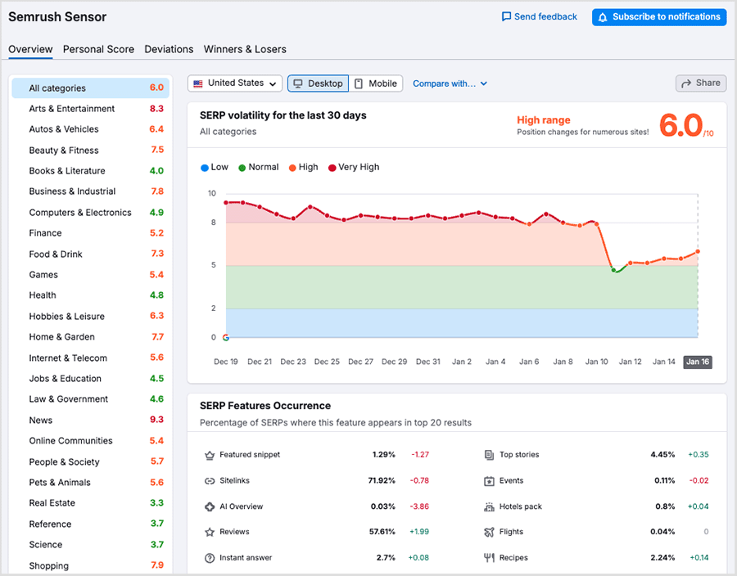
Task: Switch device view to Desktop
Action: tap(319, 83)
